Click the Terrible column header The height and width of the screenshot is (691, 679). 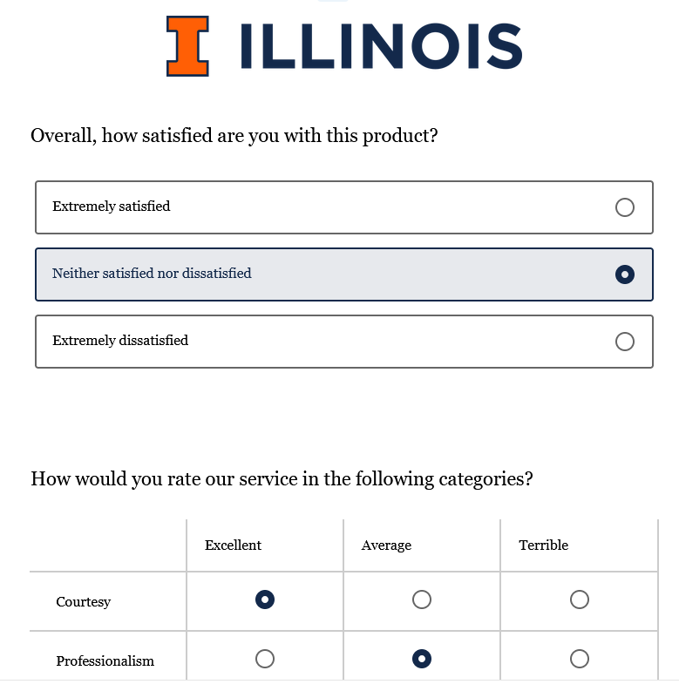point(544,545)
